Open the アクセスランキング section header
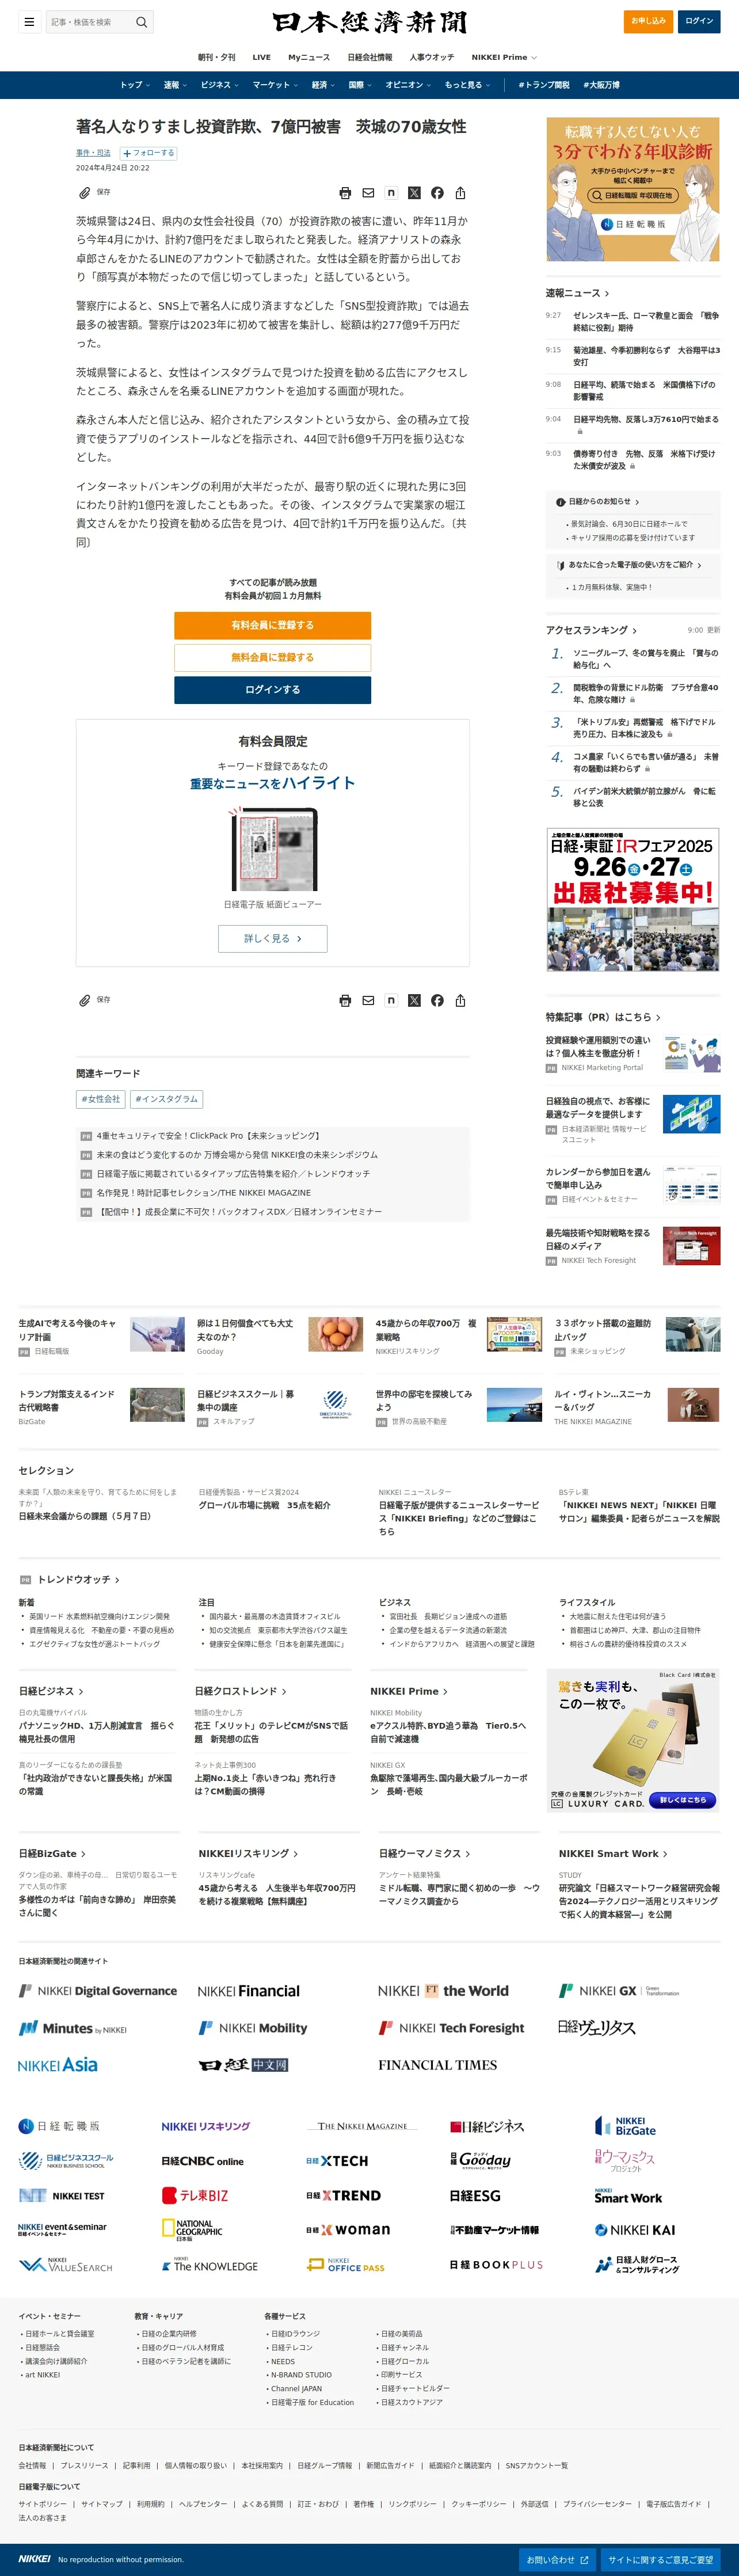Image resolution: width=739 pixels, height=2576 pixels. [x=590, y=630]
